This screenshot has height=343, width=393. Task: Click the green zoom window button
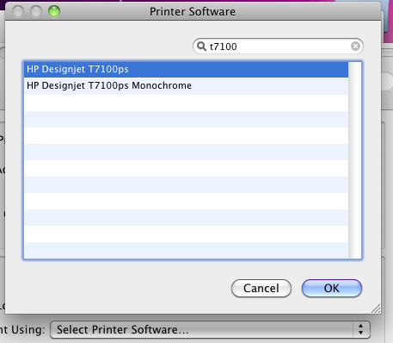click(x=54, y=11)
